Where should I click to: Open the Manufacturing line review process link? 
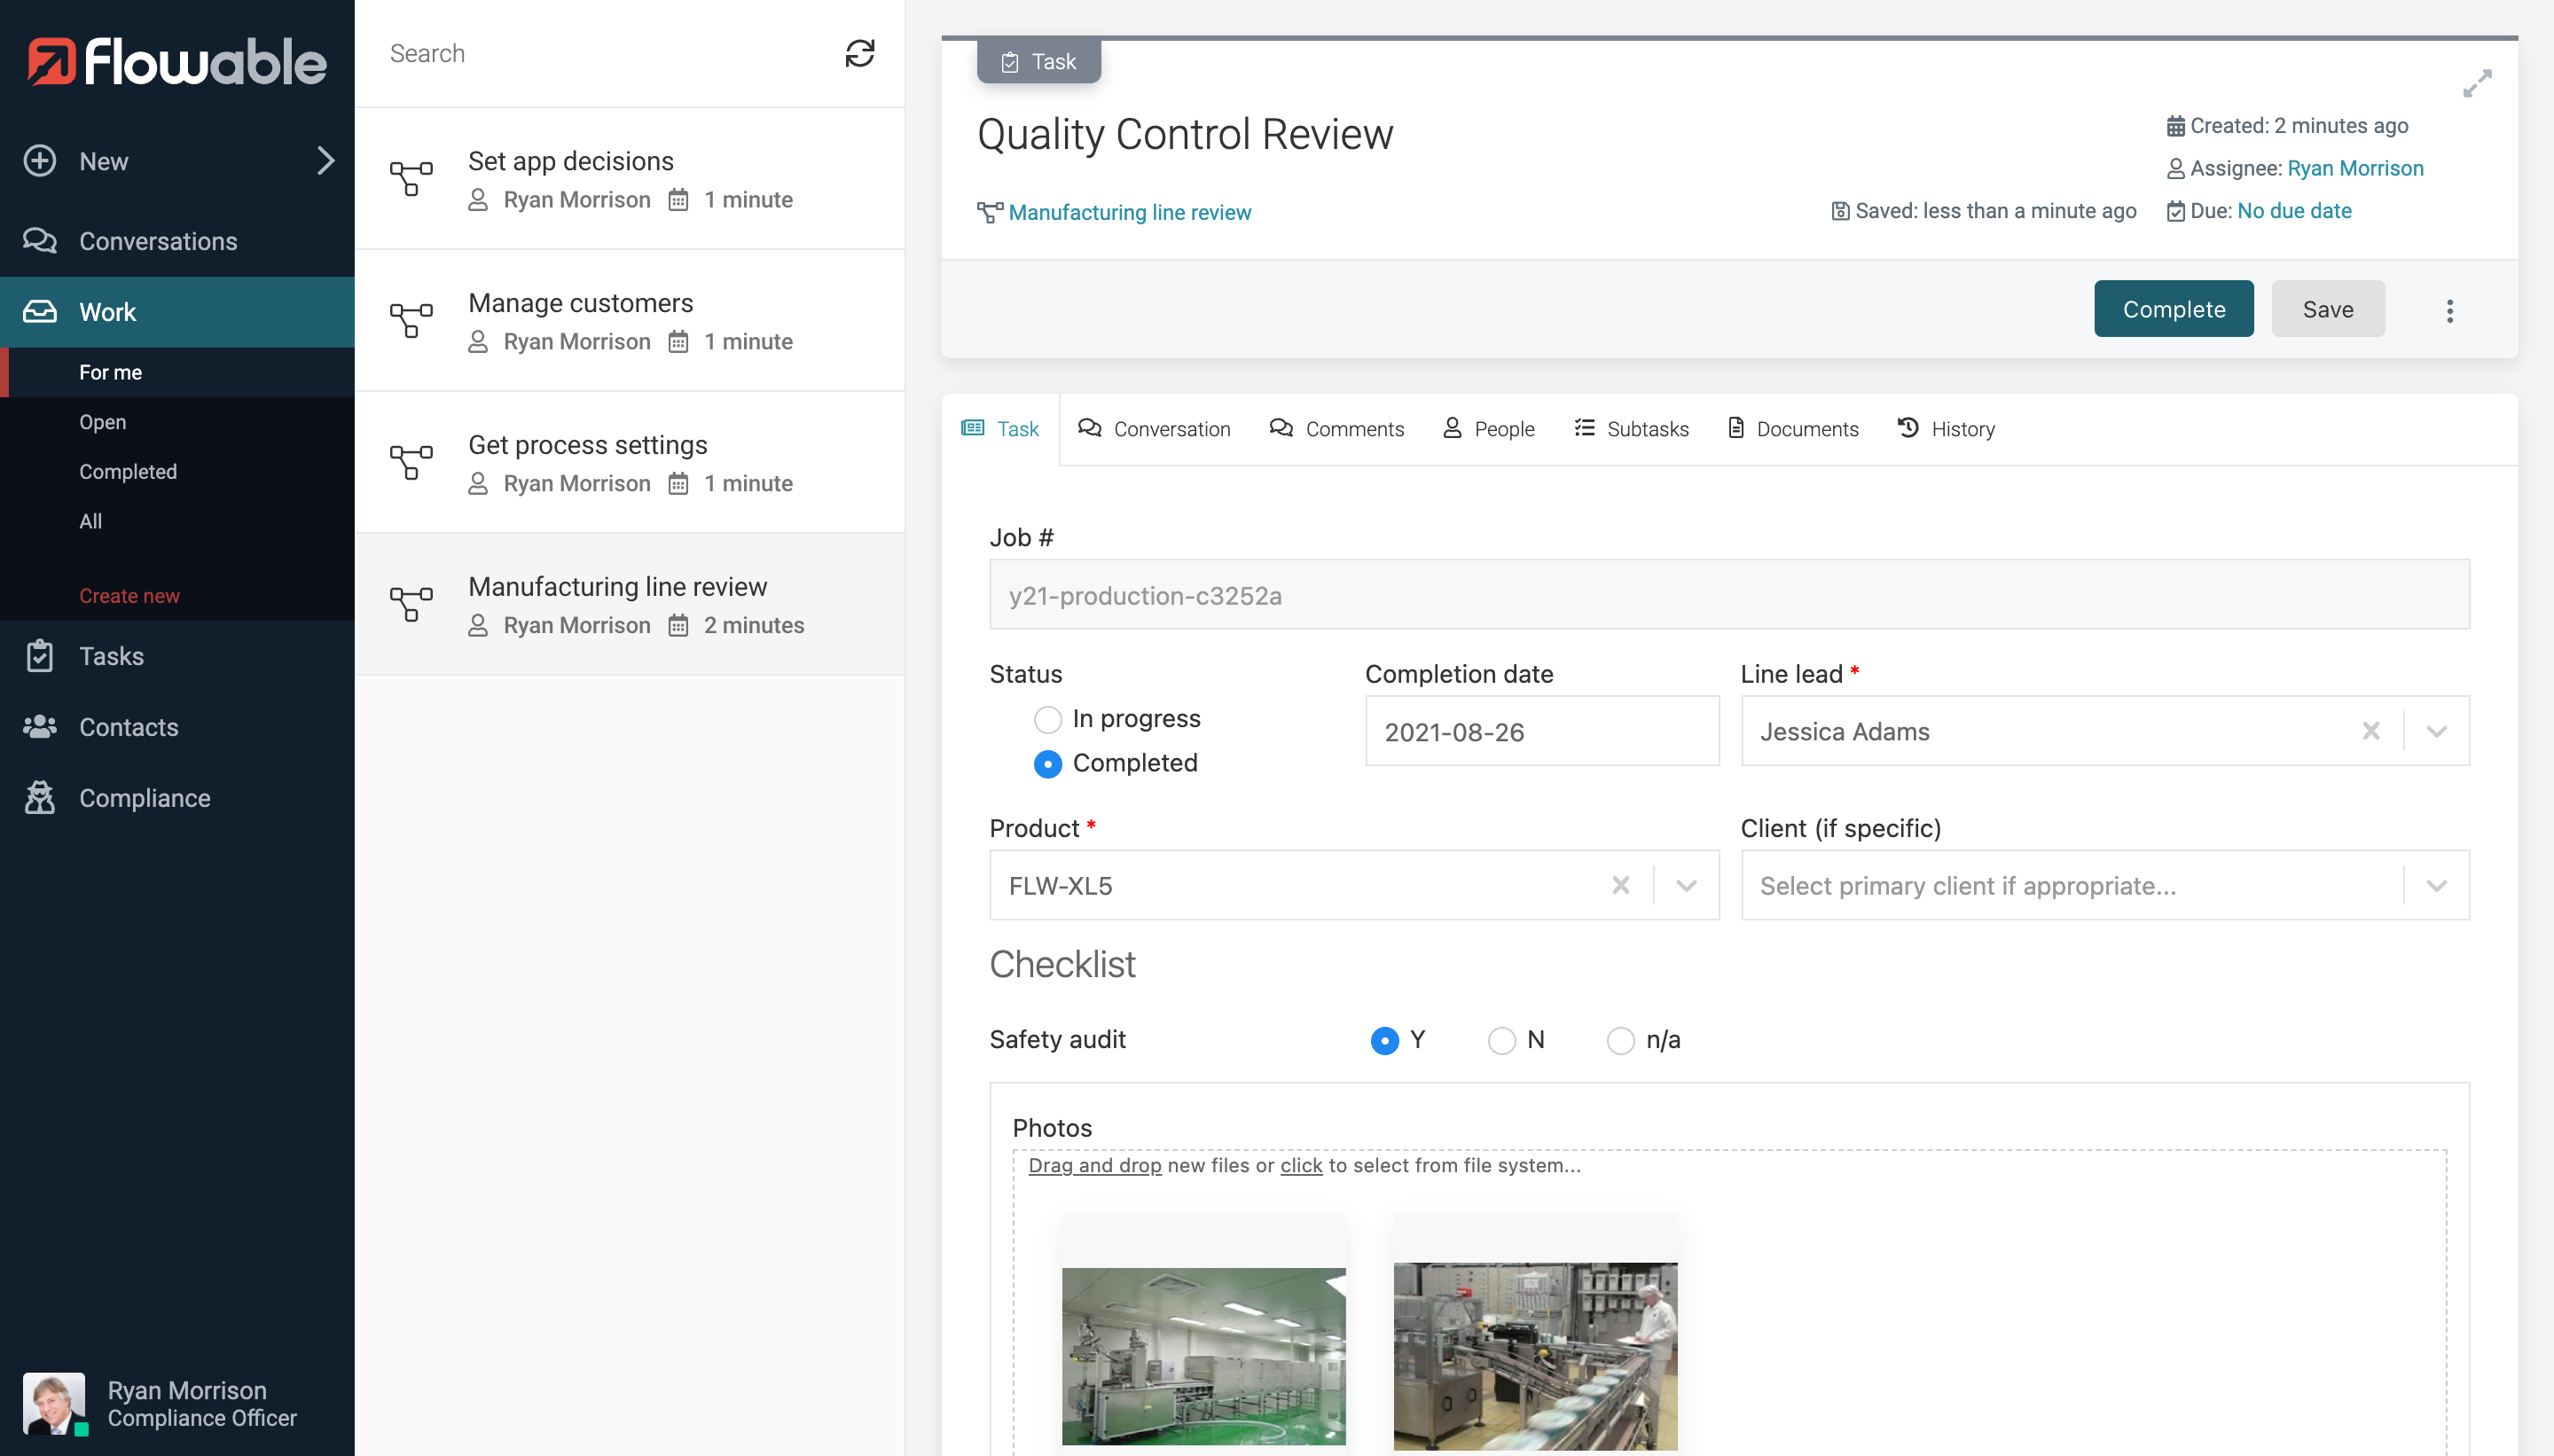[1129, 212]
